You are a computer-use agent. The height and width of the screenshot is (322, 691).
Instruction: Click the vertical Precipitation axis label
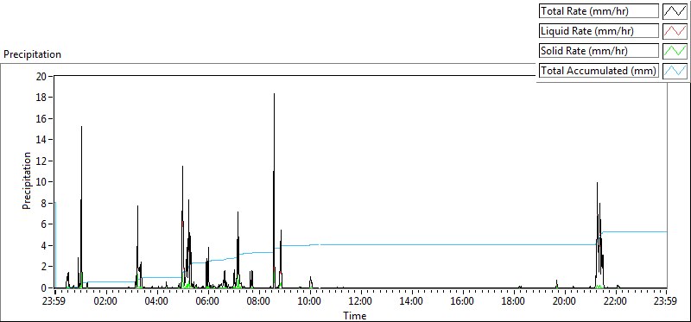(x=27, y=180)
